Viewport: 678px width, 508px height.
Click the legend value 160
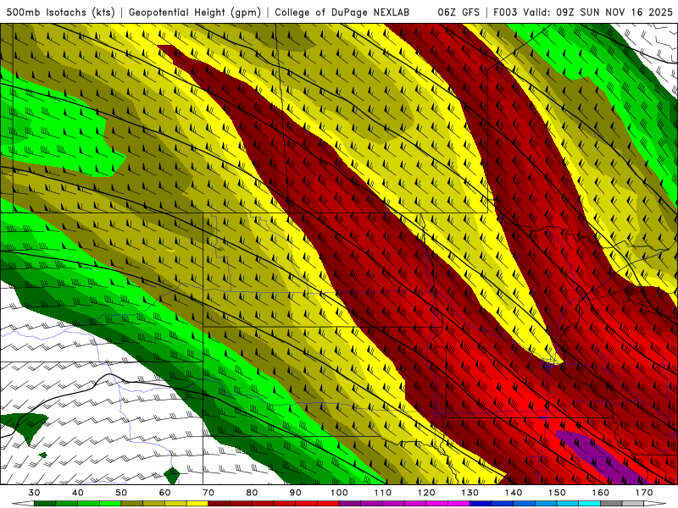601,493
